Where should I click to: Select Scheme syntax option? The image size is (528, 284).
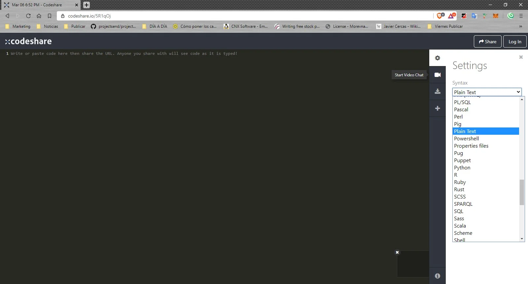(486, 233)
